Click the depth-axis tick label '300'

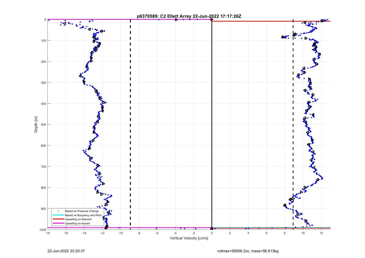click(x=43, y=82)
